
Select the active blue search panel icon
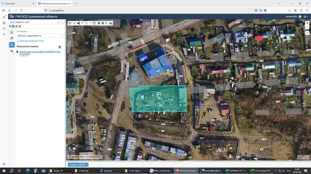12,45
